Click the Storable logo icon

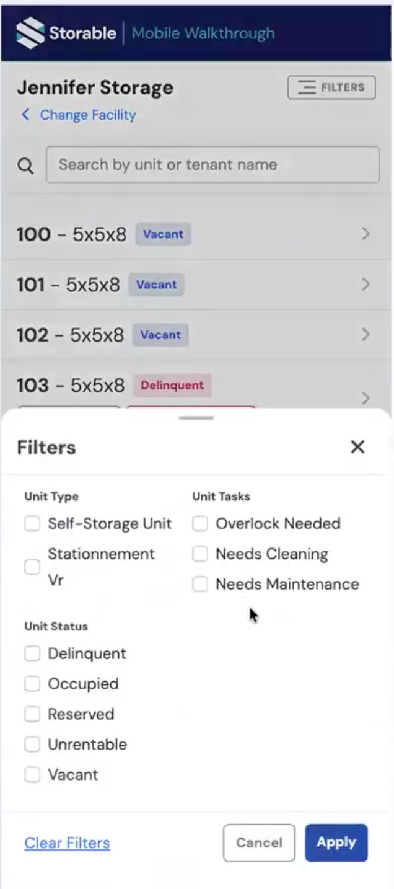pyautogui.click(x=30, y=33)
